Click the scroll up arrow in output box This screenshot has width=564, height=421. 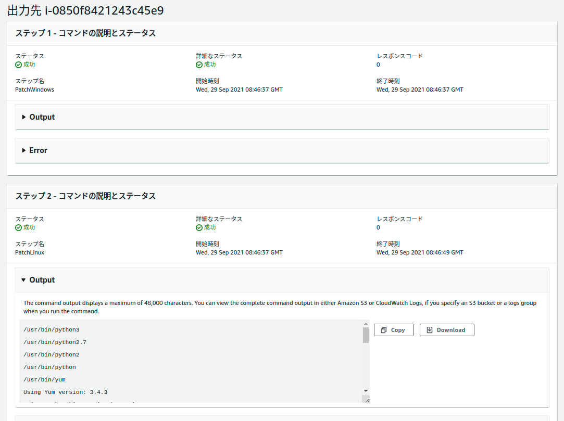[366, 324]
